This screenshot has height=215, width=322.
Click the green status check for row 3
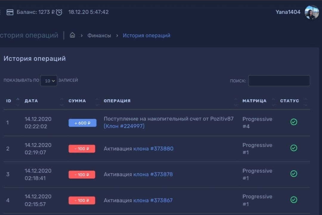(294, 174)
